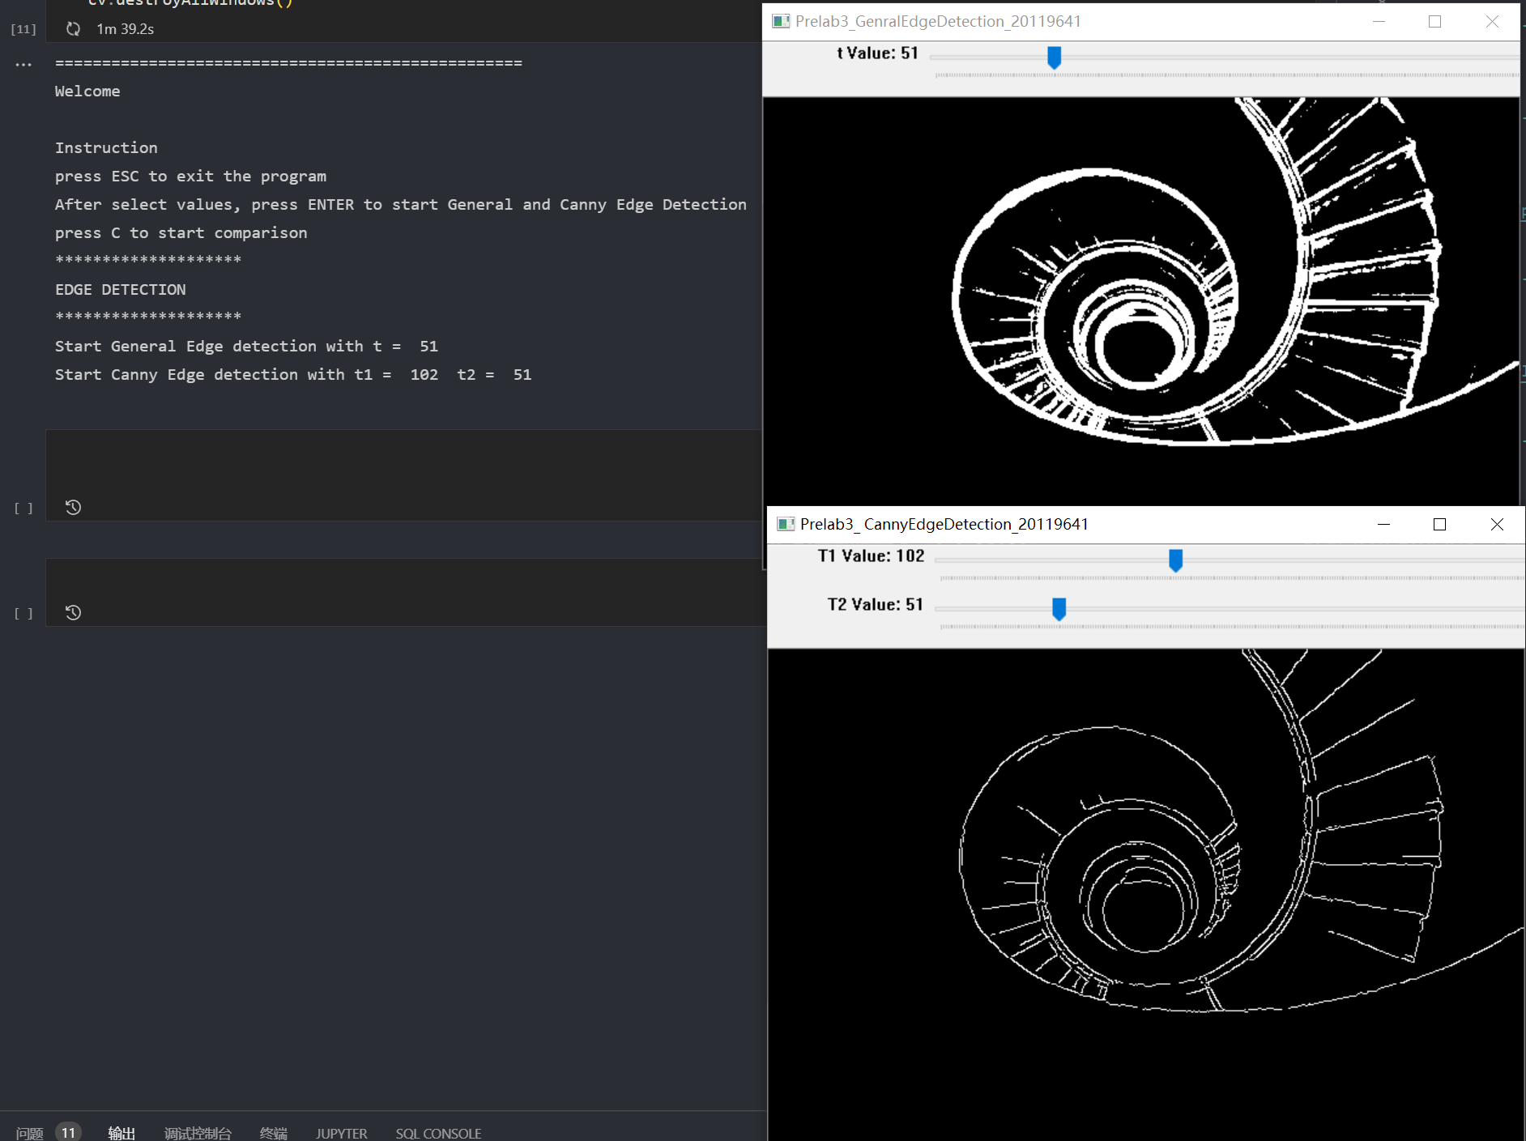
Task: Click 'After select values, press ENTER' line
Action: pos(401,205)
